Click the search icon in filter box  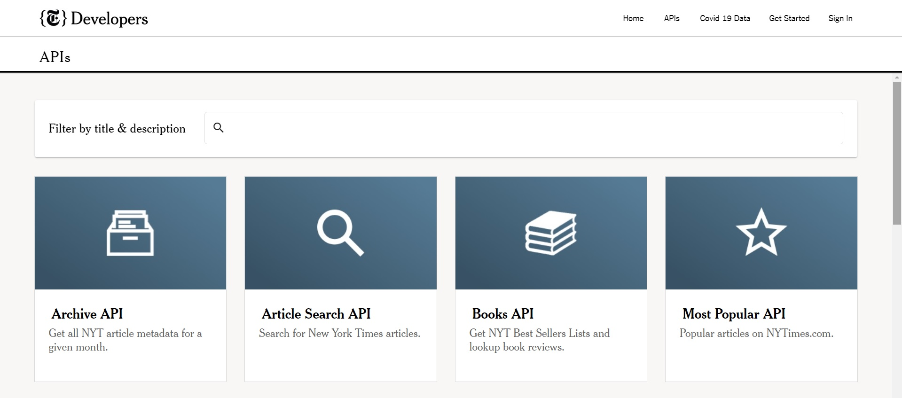point(218,127)
